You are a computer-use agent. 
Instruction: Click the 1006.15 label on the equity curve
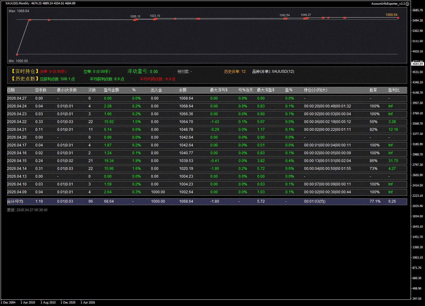point(135,16)
